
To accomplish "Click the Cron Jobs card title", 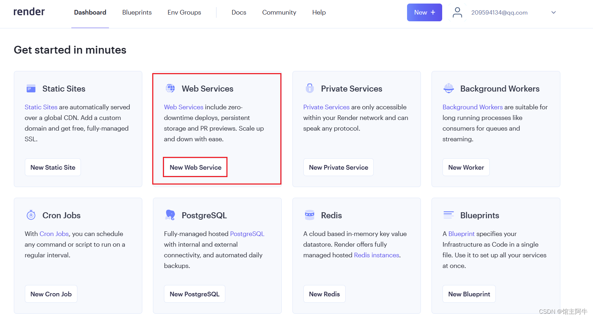I will pos(61,215).
